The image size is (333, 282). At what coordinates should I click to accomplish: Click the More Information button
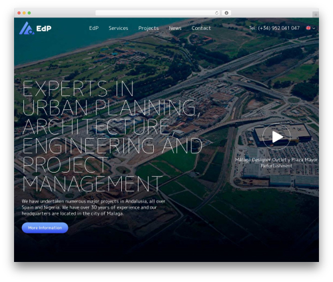coord(45,228)
